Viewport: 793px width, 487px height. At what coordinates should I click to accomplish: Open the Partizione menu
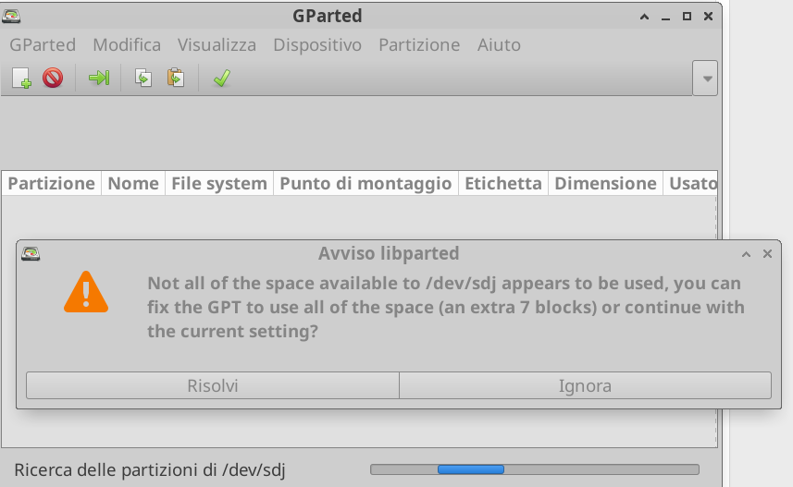coord(419,44)
